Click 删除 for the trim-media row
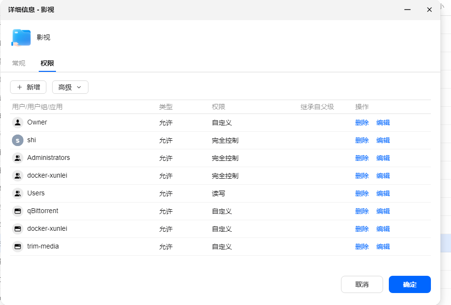This screenshot has width=451, height=305. (362, 247)
